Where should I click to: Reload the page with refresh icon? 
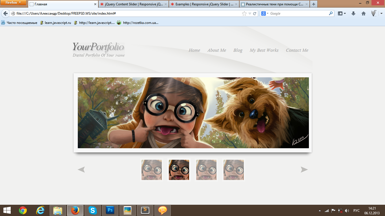point(255,13)
